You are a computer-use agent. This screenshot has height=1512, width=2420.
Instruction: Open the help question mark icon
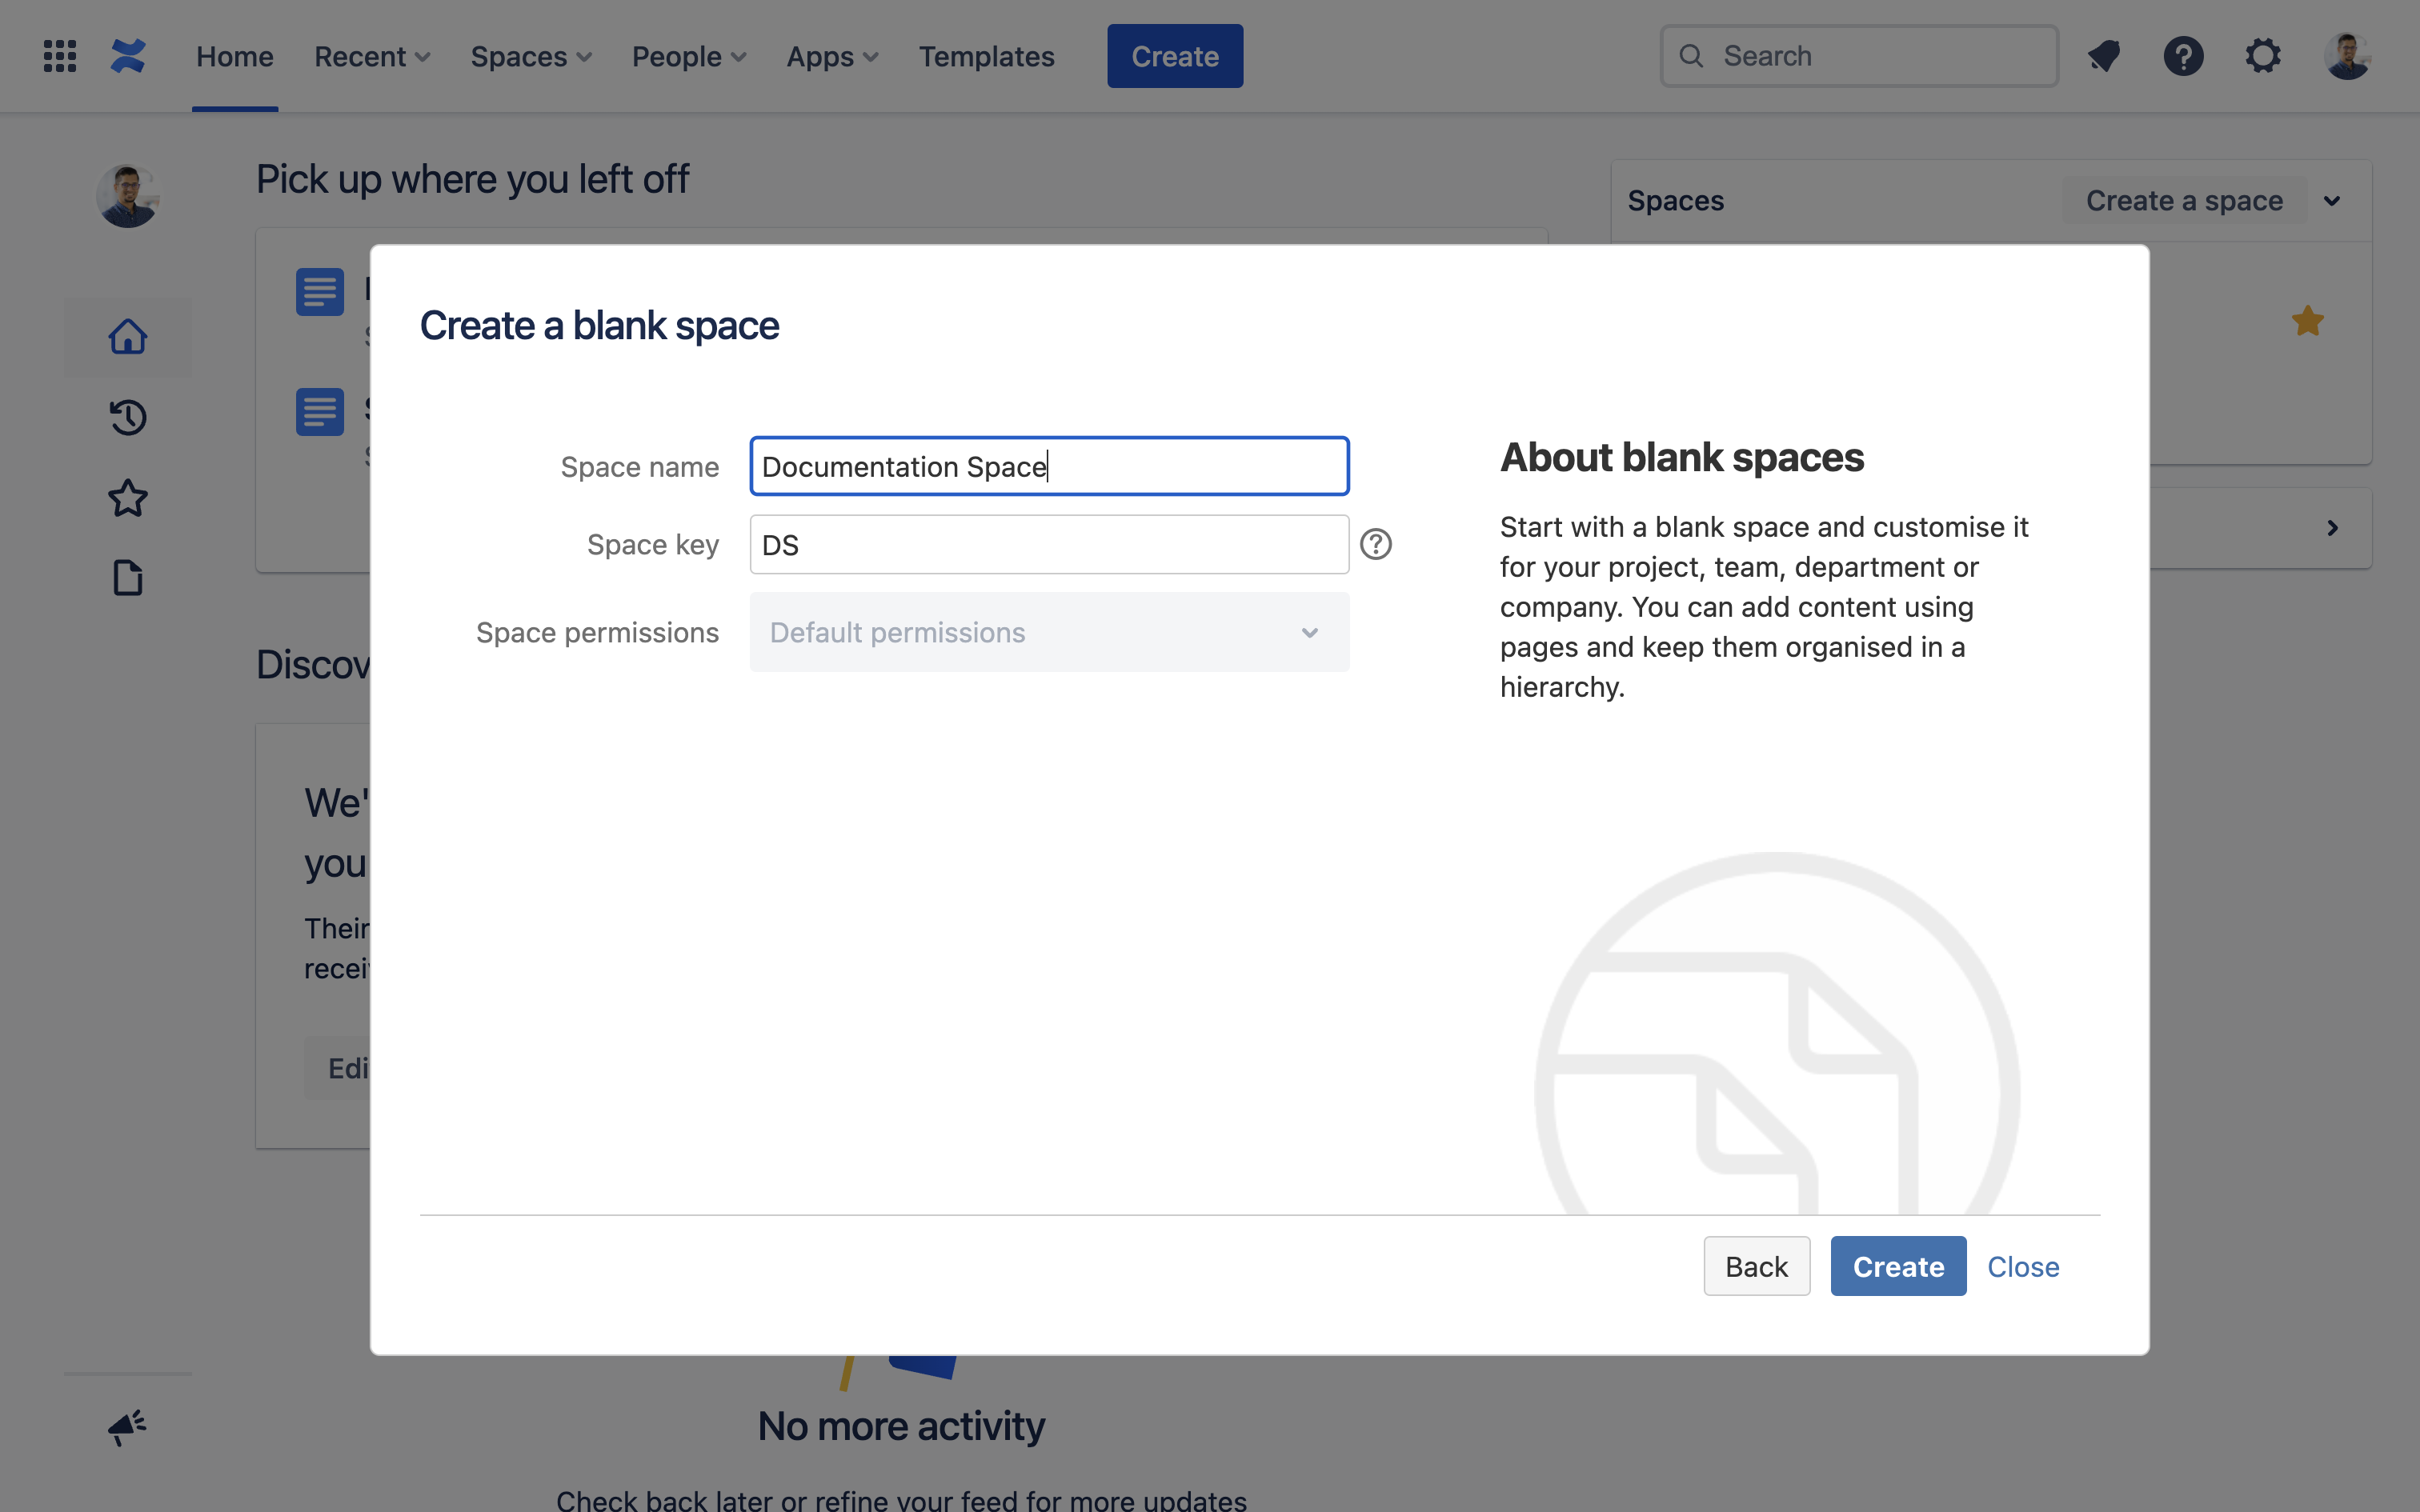(2183, 56)
